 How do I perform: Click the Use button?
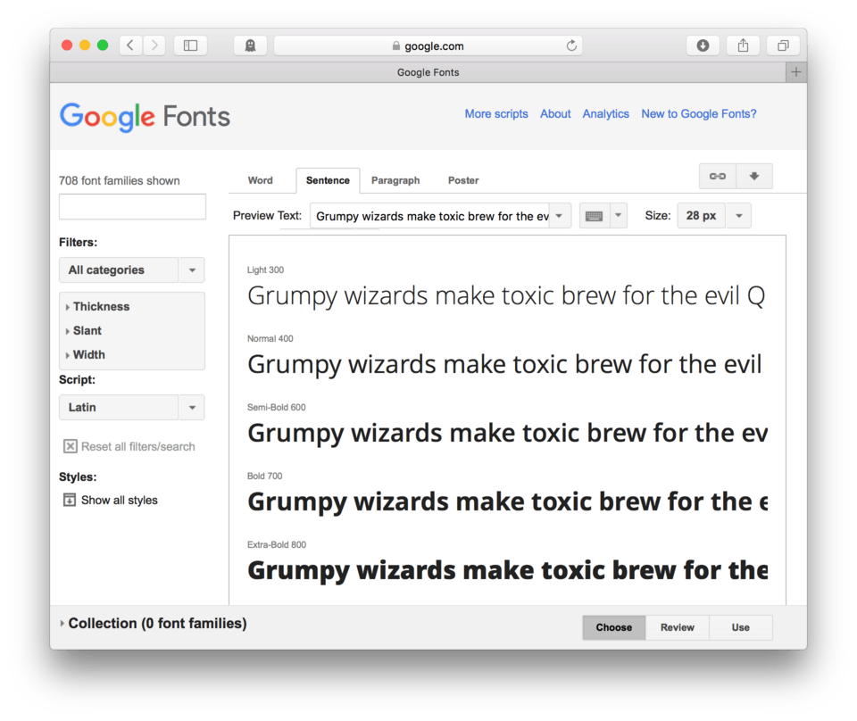click(x=741, y=627)
